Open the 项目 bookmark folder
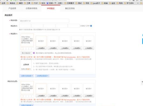This screenshot has height=106, width=143. pyautogui.click(x=86, y=3)
